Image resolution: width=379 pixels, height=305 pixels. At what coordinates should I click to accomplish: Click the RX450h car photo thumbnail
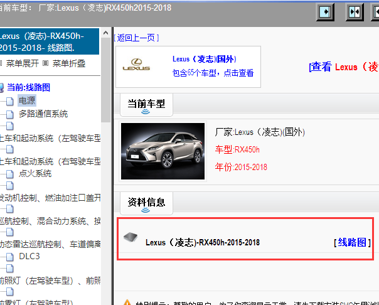coord(163,151)
